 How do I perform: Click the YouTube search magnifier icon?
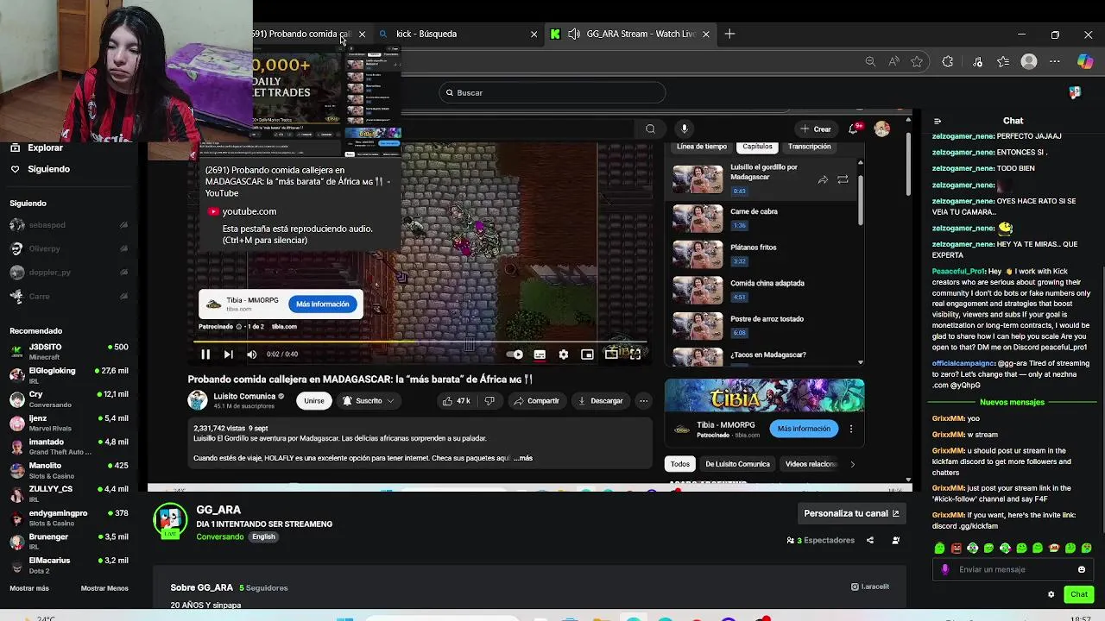coord(650,129)
